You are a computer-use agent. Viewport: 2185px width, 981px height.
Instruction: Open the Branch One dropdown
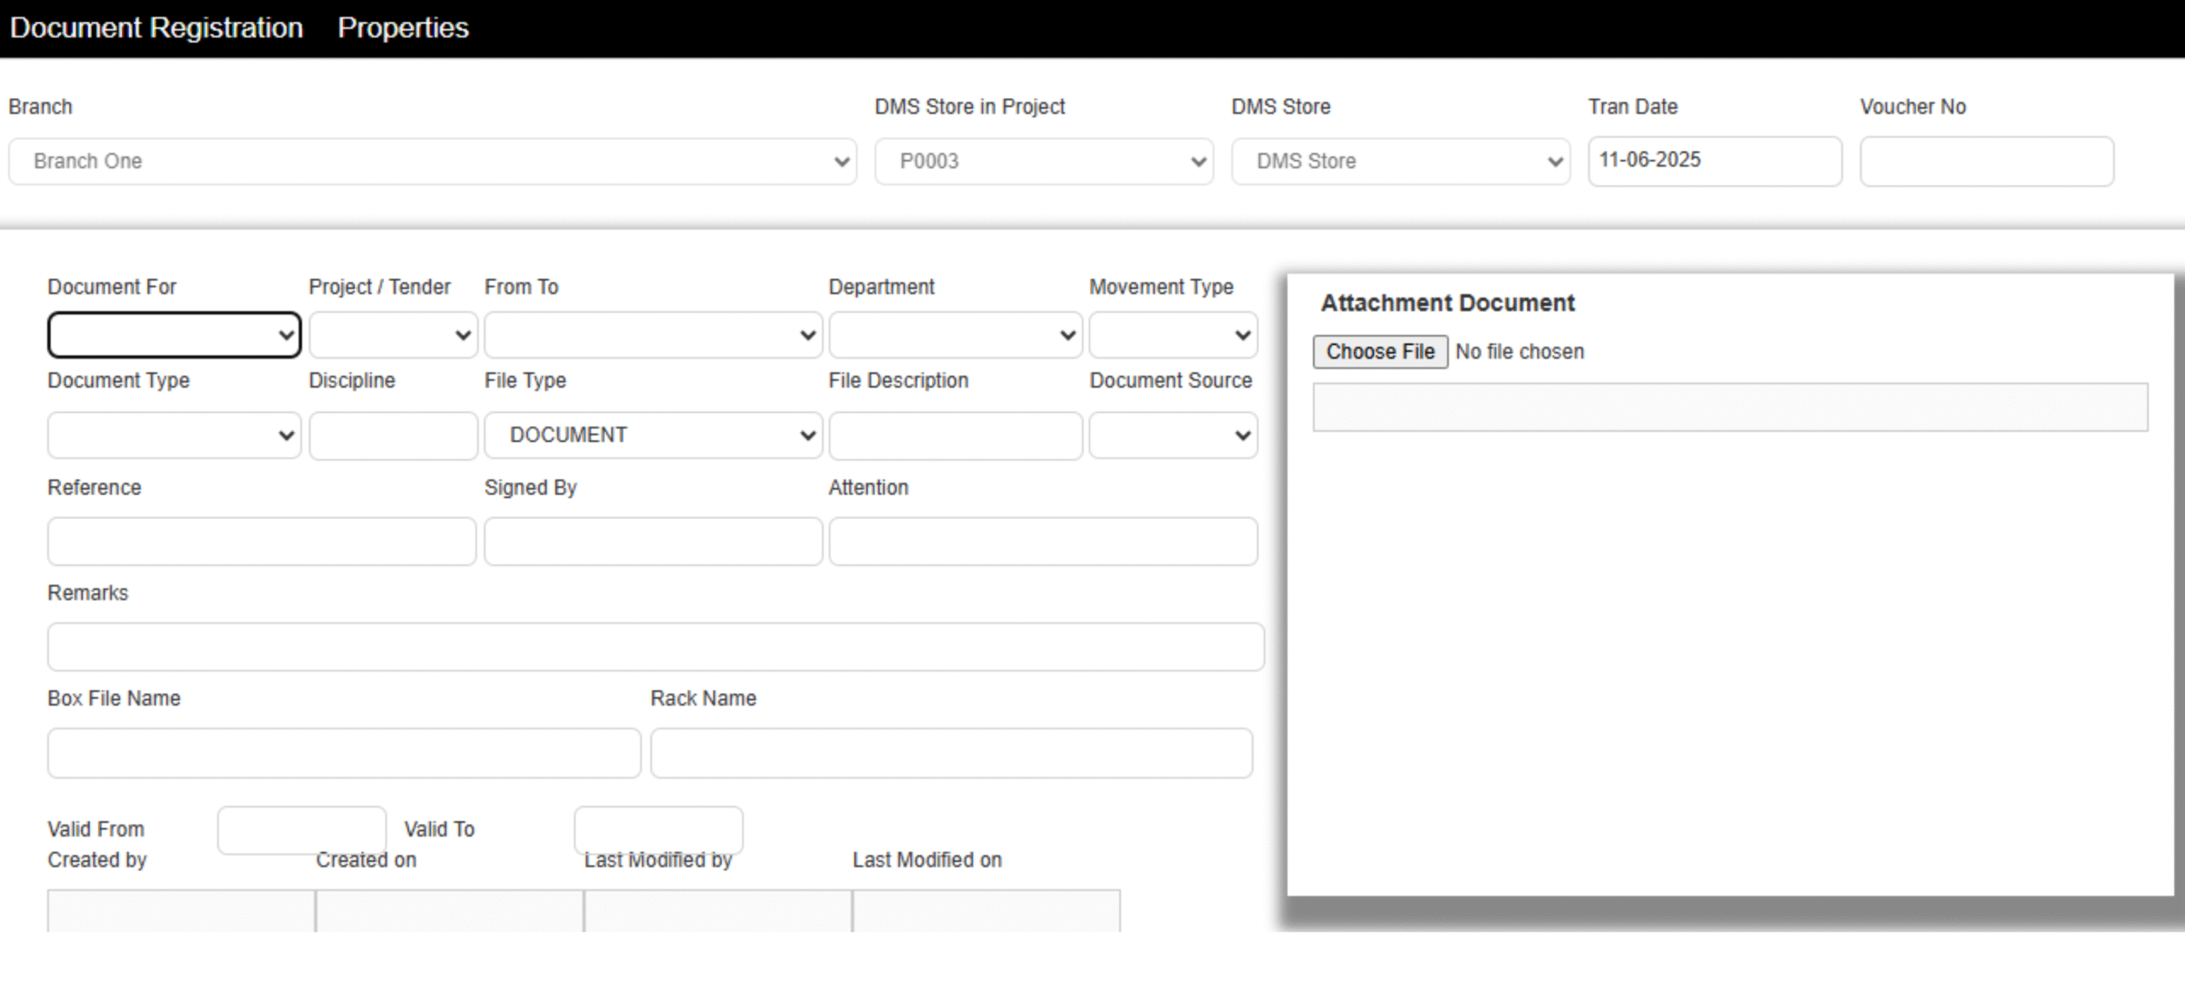432,161
